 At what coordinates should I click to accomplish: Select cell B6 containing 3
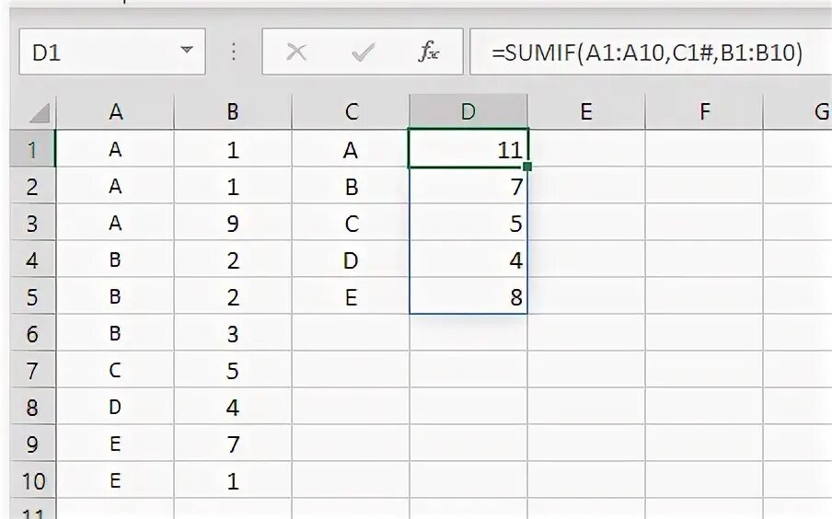[233, 333]
